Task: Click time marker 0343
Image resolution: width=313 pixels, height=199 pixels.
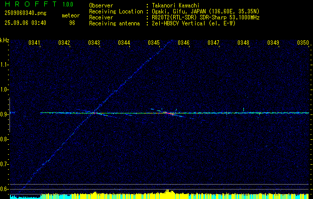Action: click(x=94, y=42)
